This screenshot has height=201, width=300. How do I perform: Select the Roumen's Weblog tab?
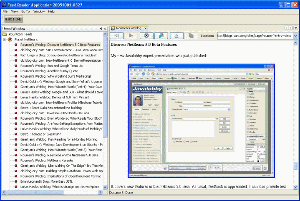coord(128,28)
